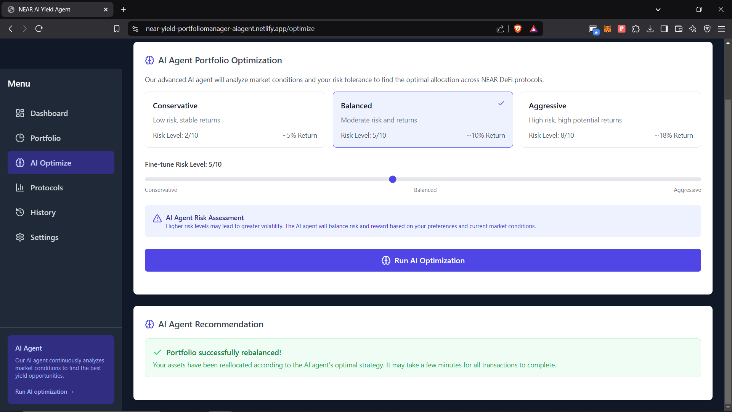Toggle the browser sidebar panel icon
Screen dimensions: 732x412
click(x=664, y=29)
